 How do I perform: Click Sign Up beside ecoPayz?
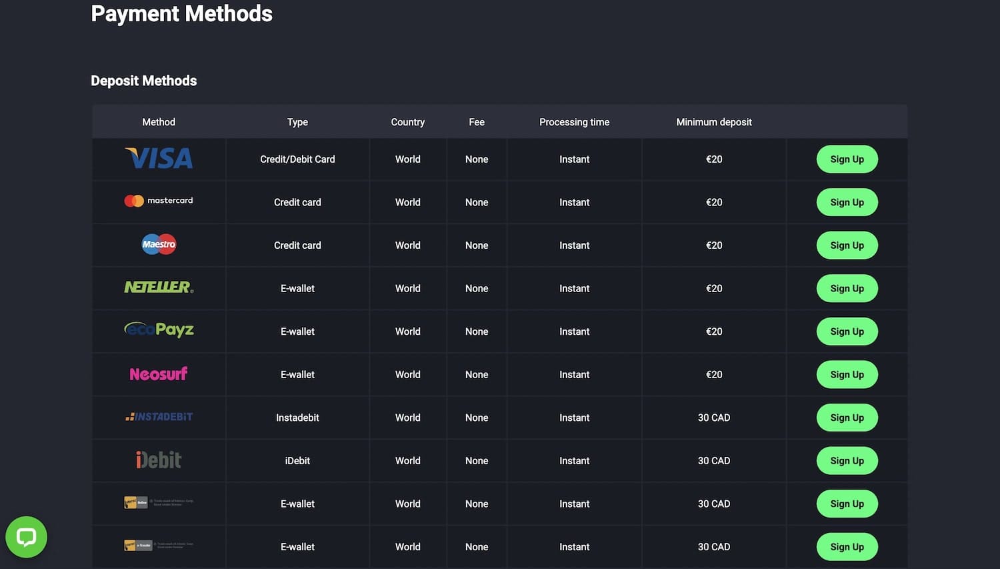click(847, 332)
